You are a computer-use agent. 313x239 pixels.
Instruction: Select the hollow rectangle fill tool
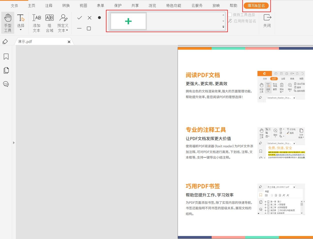(x=89, y=28)
